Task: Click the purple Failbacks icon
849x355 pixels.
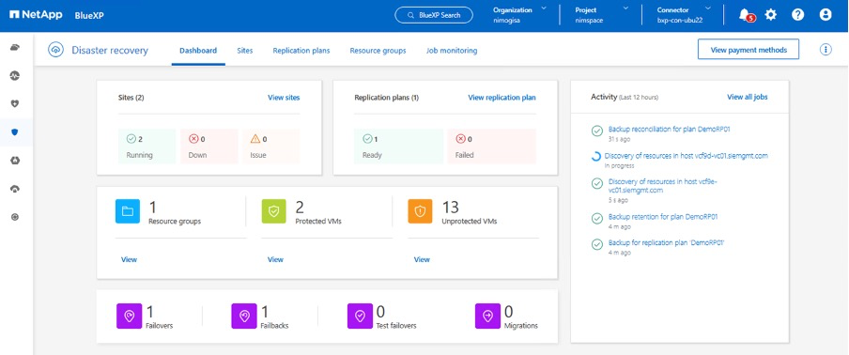Action: (x=244, y=316)
